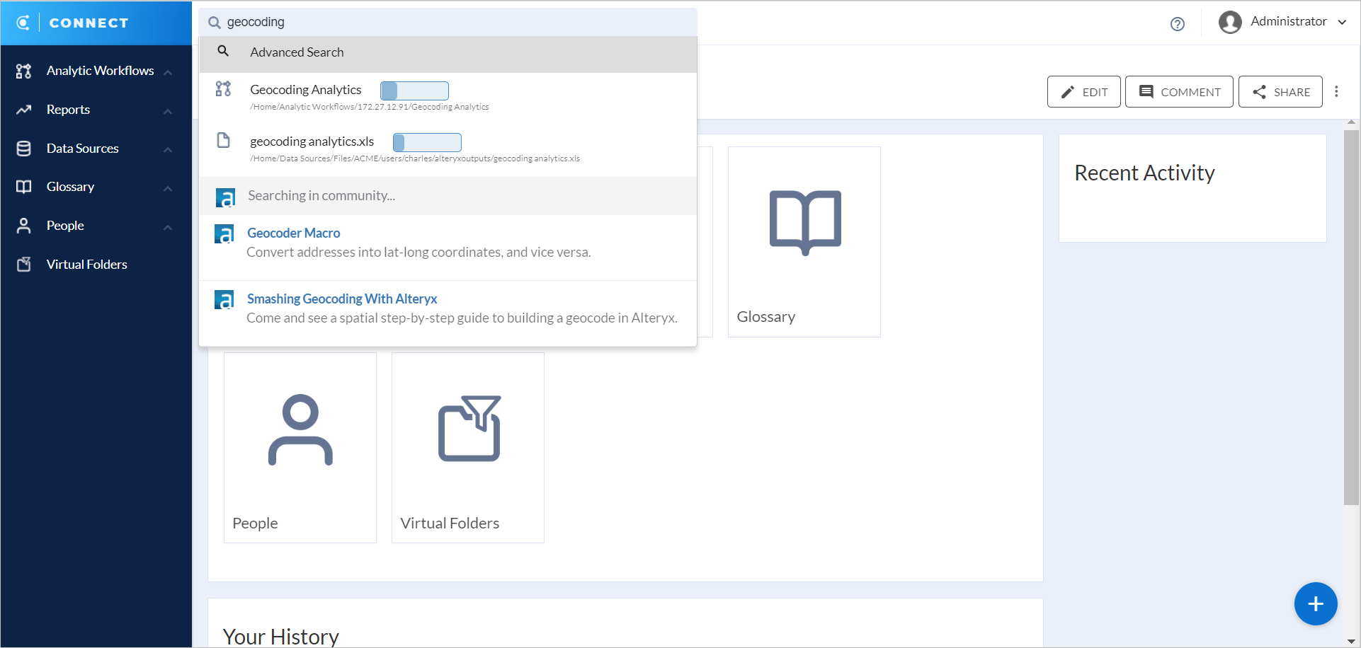Open help via the question mark icon
The height and width of the screenshot is (648, 1361).
coord(1178,23)
